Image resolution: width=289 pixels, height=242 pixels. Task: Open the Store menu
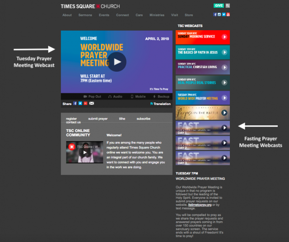[189, 15]
